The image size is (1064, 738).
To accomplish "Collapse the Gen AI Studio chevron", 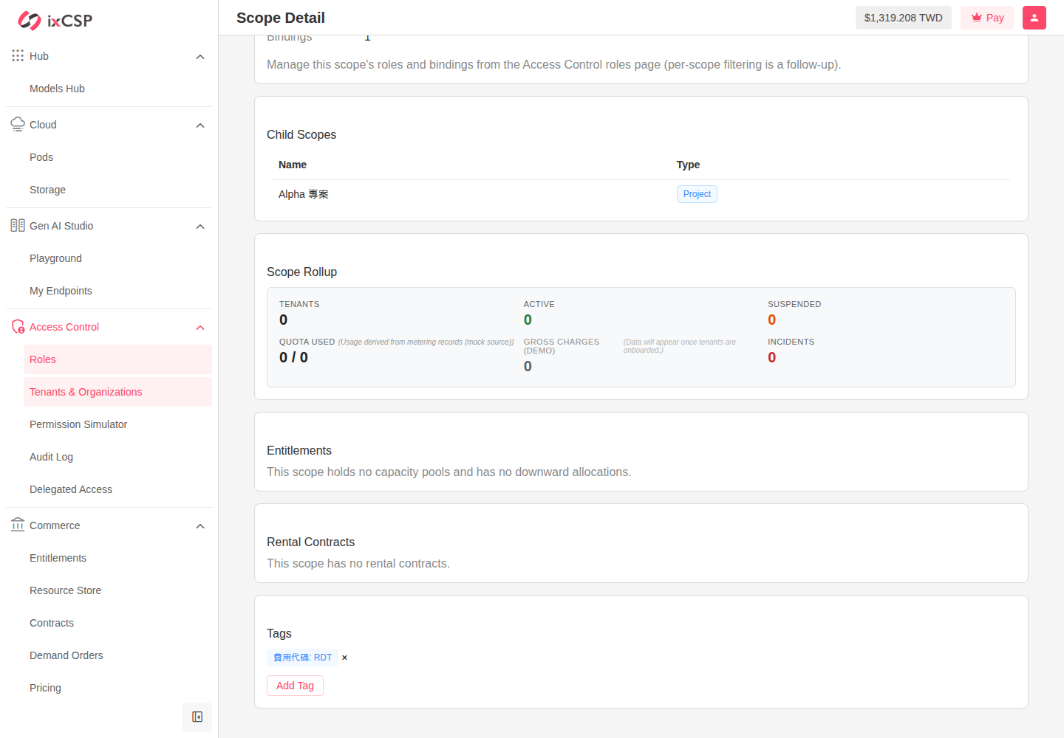I will 200,227.
